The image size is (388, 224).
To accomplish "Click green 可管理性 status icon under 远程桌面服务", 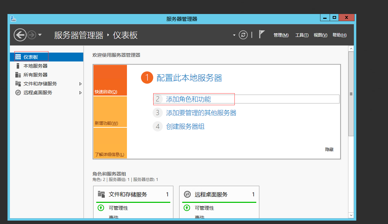I will pyautogui.click(x=187, y=208).
